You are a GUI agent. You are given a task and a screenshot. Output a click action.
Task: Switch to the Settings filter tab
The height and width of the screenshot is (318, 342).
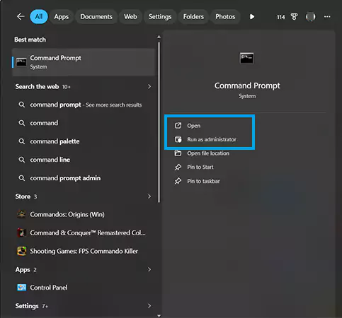coord(160,16)
